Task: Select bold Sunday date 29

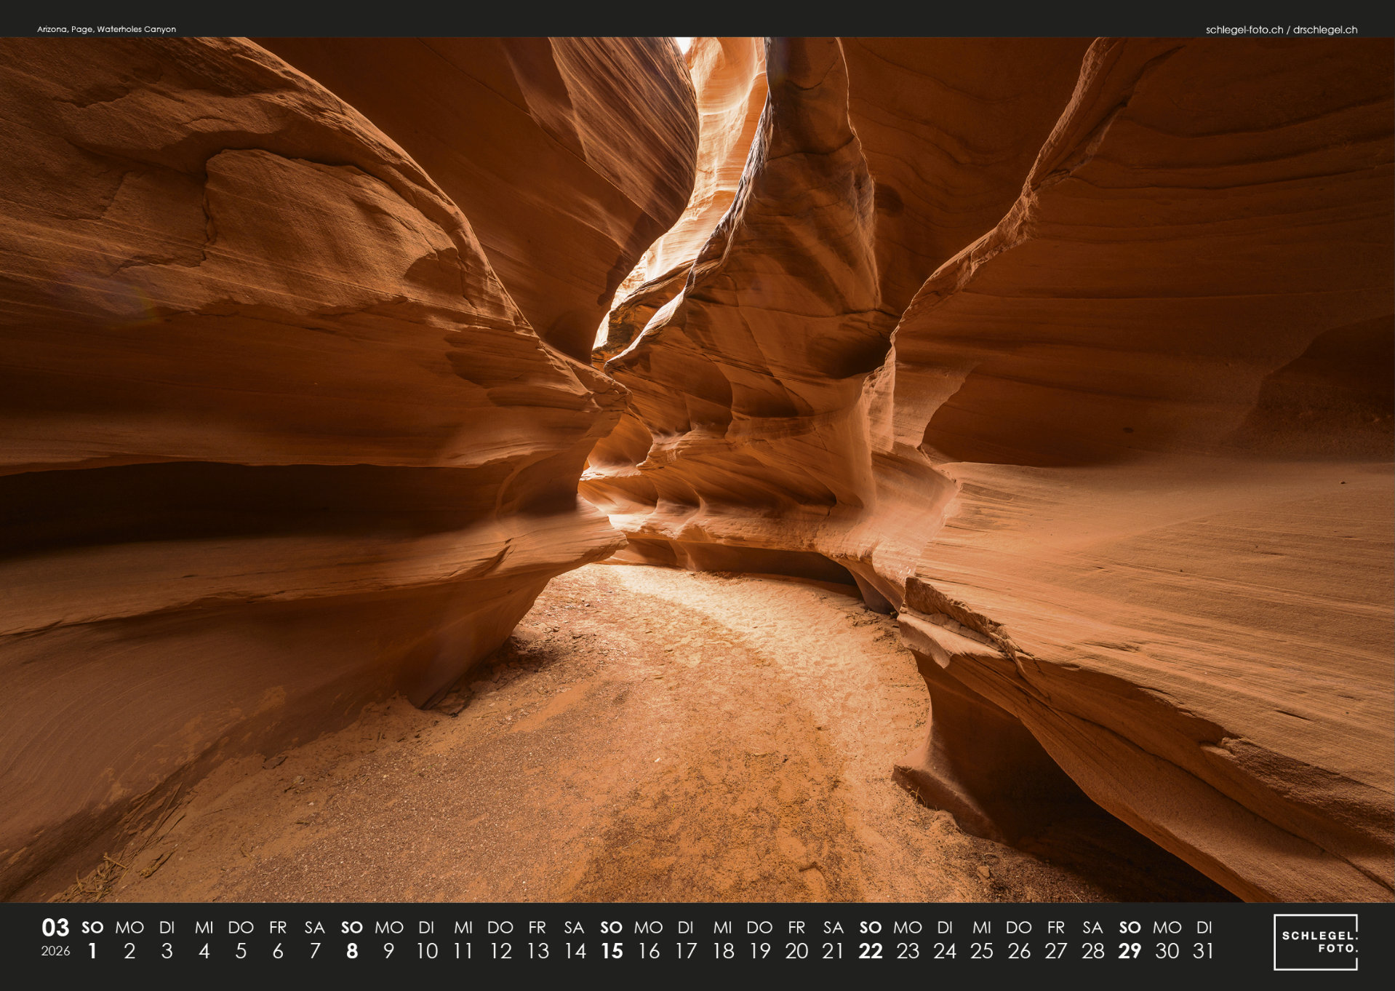Action: coord(1129,951)
